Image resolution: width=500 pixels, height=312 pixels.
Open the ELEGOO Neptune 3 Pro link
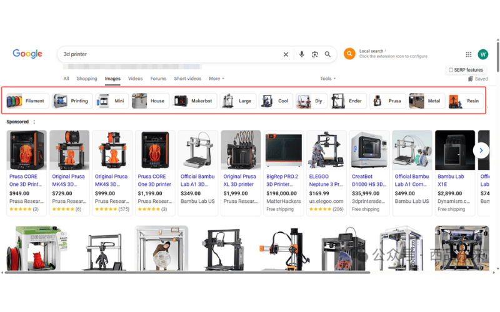coord(326,180)
